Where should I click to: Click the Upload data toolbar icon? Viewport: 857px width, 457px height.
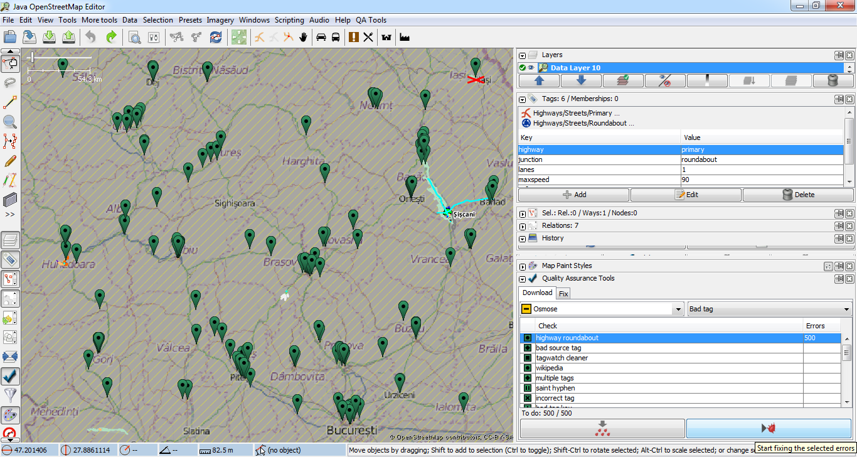[x=69, y=37]
